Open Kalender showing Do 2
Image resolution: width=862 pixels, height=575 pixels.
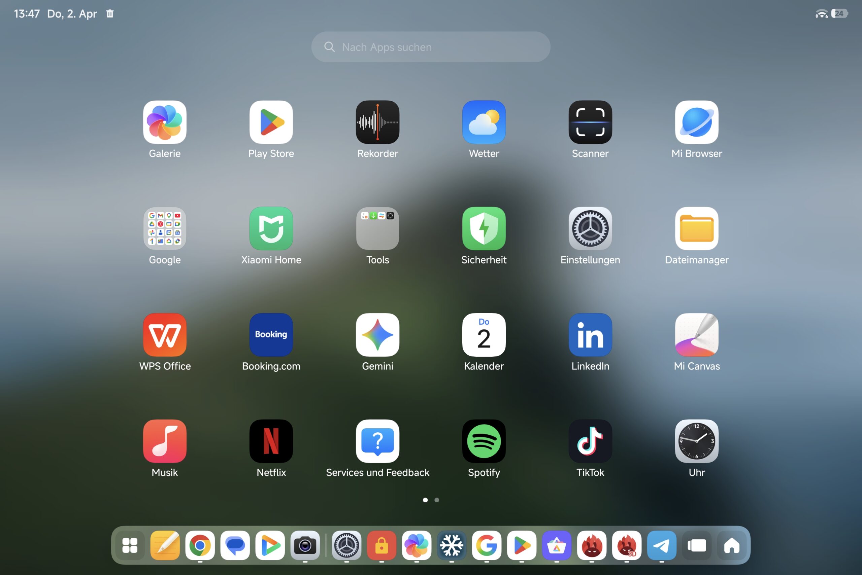point(484,334)
